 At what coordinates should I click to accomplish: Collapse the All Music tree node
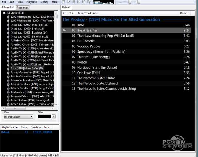tap(4, 13)
